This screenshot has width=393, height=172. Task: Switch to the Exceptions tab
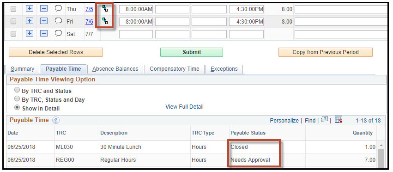click(224, 69)
